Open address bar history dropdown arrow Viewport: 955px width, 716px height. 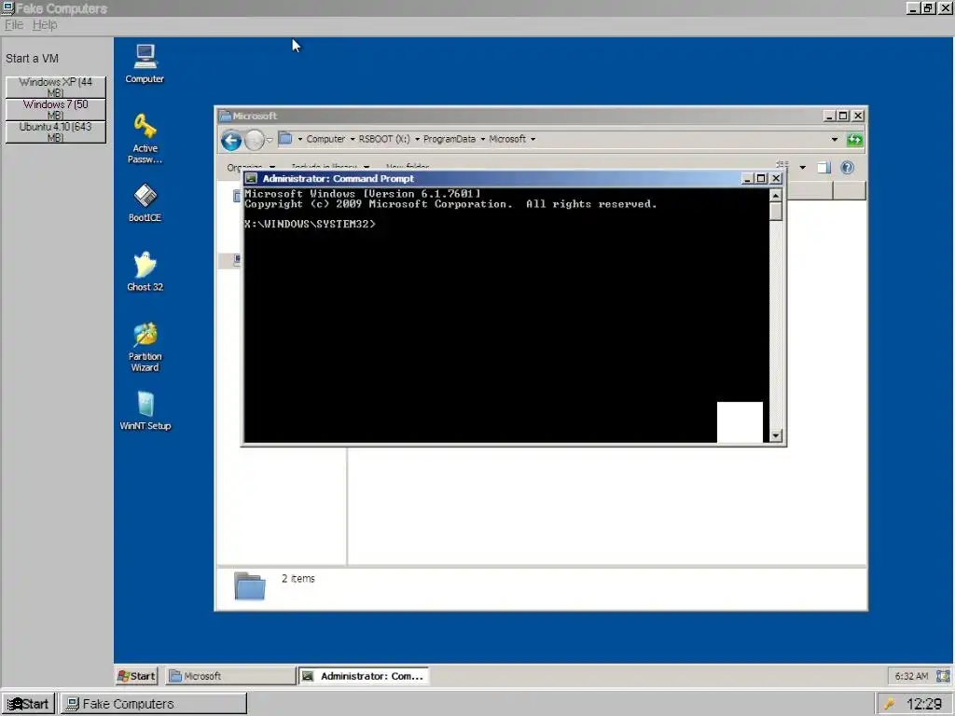(x=835, y=140)
